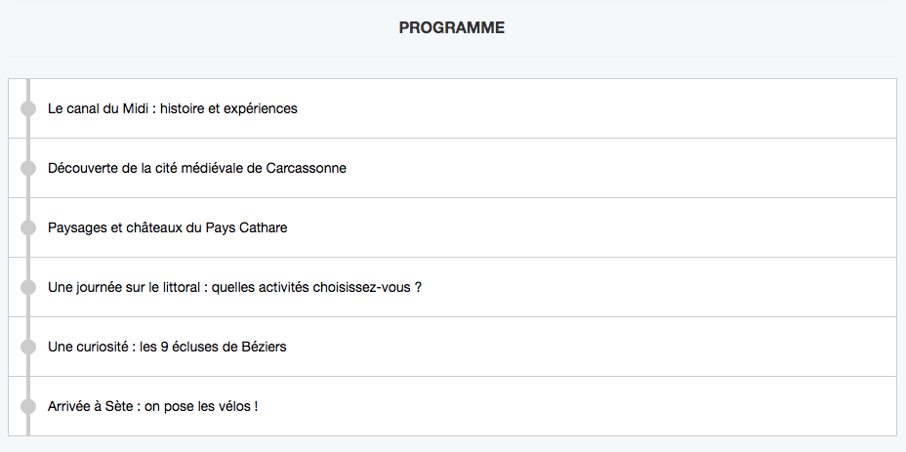Expand the 'quelles activités choisissez-vous' row
Image resolution: width=906 pixels, height=452 pixels.
635,287
